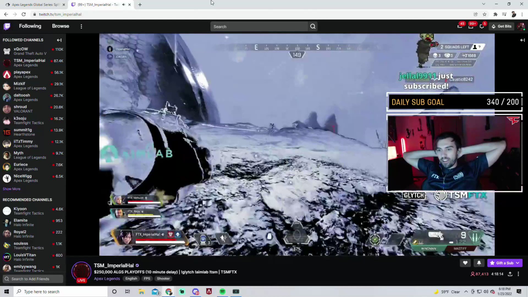
Task: Open Apex Legends category link
Action: pyautogui.click(x=107, y=279)
